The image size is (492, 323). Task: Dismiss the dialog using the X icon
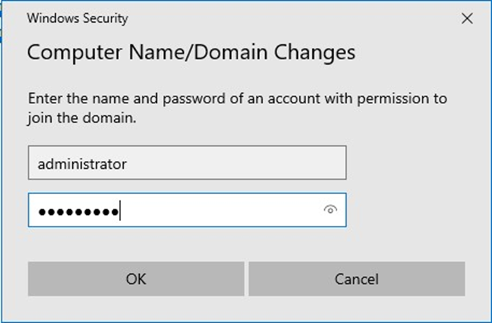click(x=467, y=19)
